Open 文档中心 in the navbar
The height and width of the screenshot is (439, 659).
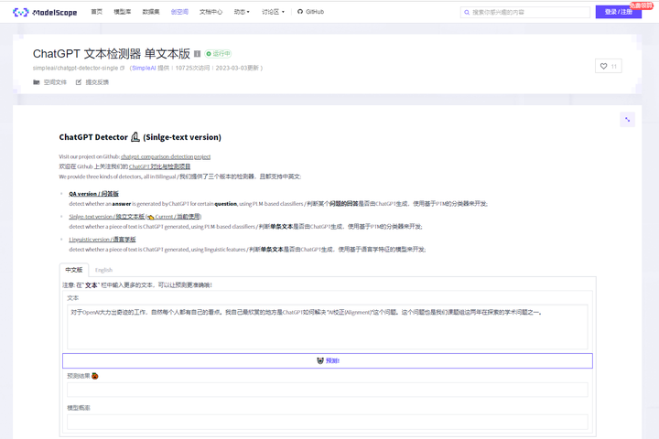(x=211, y=12)
